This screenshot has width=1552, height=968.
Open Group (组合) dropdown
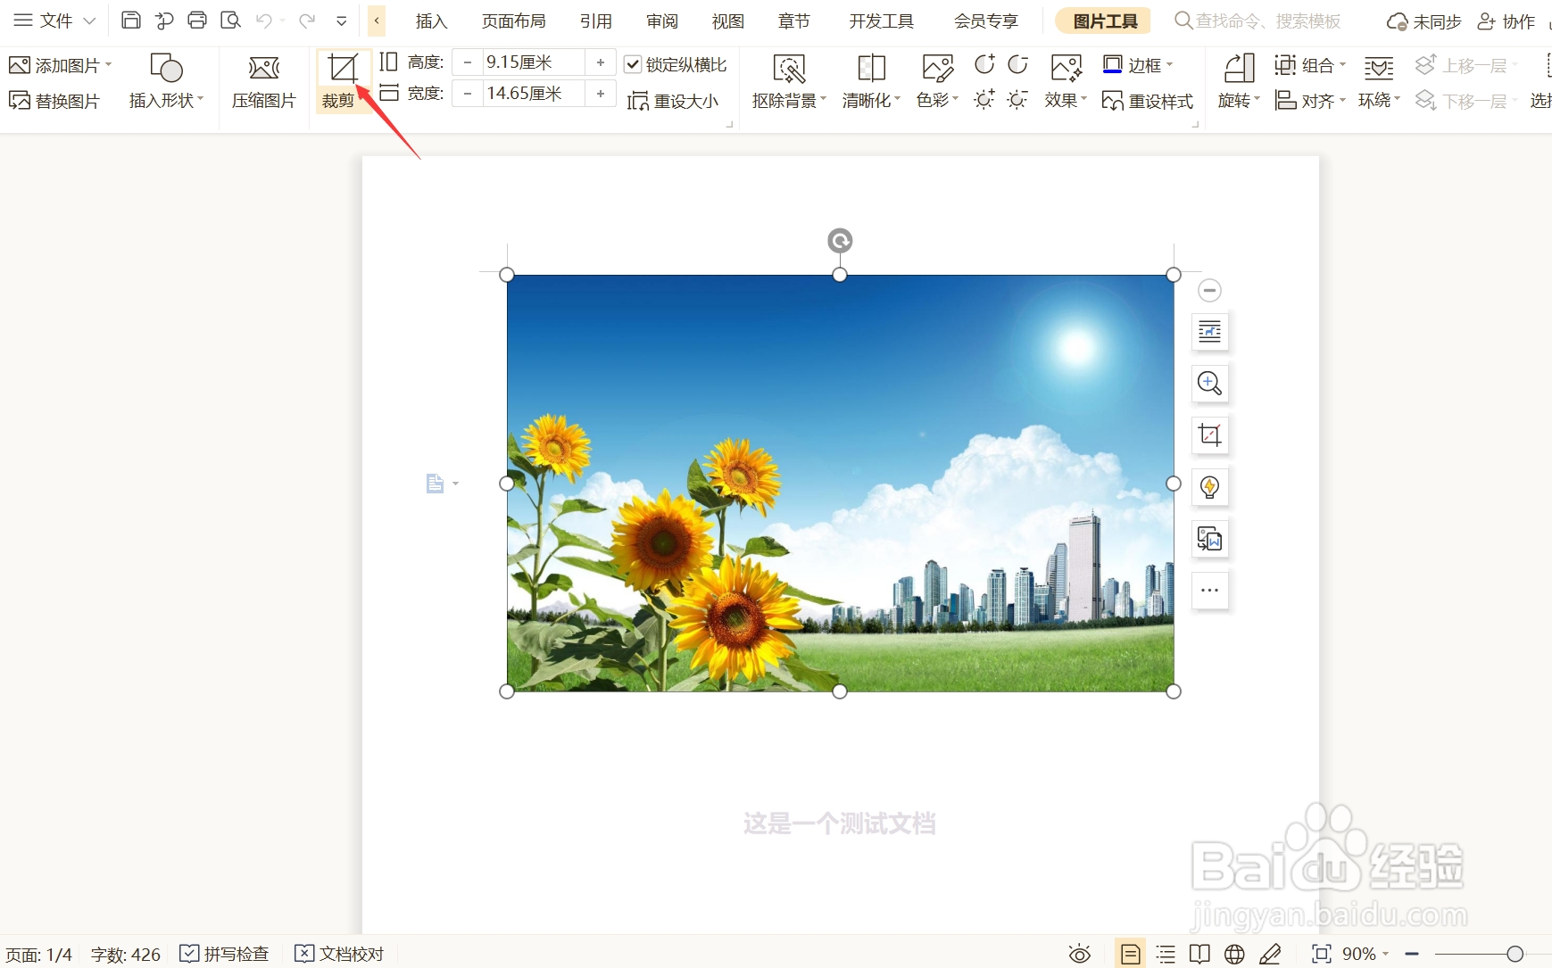click(x=1342, y=64)
